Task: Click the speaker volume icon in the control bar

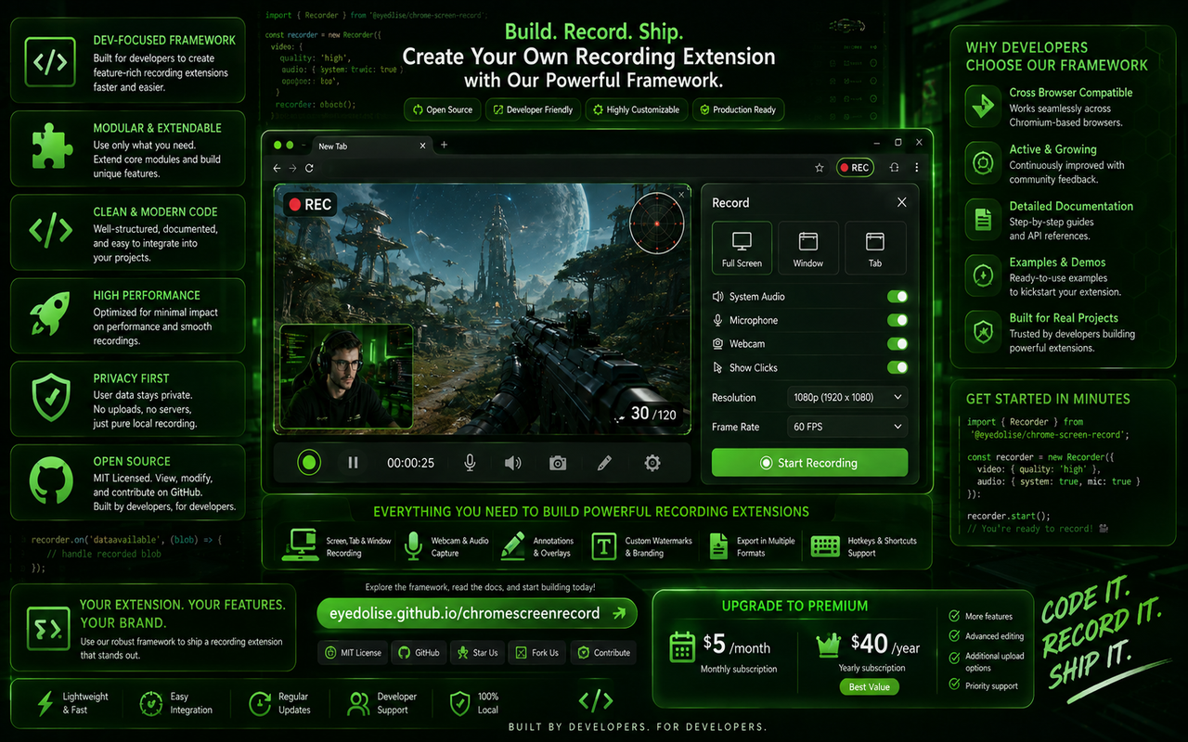Action: (x=512, y=462)
